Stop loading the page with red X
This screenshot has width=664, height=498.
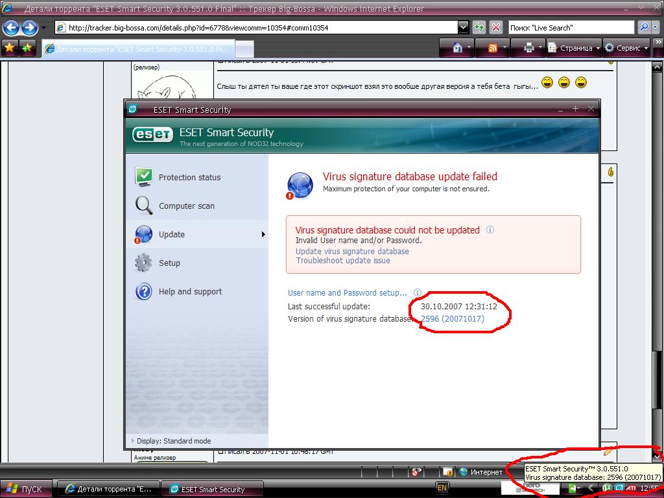(x=495, y=27)
